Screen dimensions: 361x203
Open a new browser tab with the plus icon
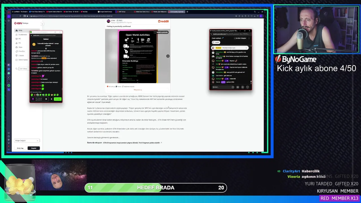pyautogui.click(x=187, y=12)
